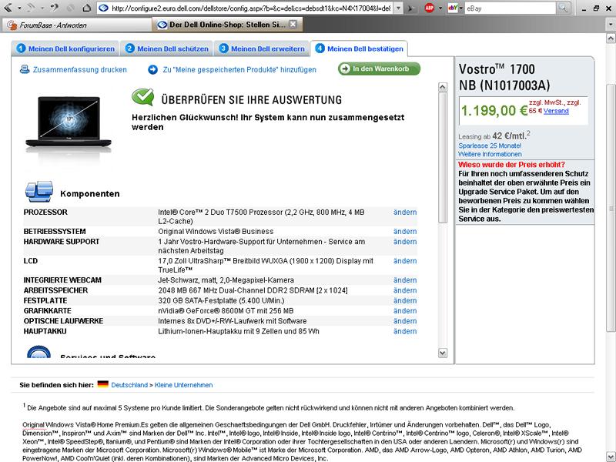
Task: Click the Wieso wurde der Preis erhöht heading
Action: coord(511,165)
